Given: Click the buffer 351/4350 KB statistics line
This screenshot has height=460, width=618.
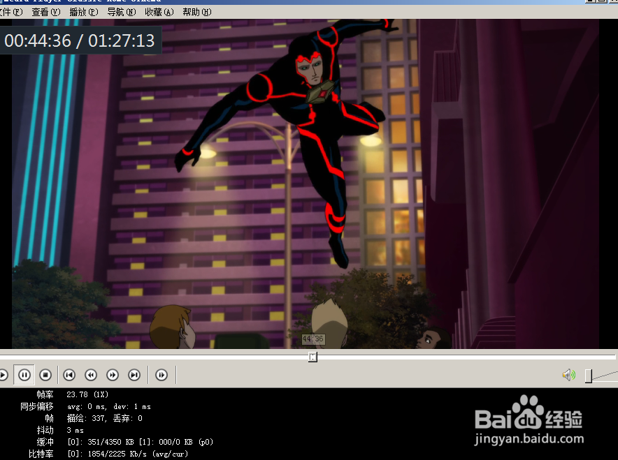Looking at the screenshot, I should (140, 442).
